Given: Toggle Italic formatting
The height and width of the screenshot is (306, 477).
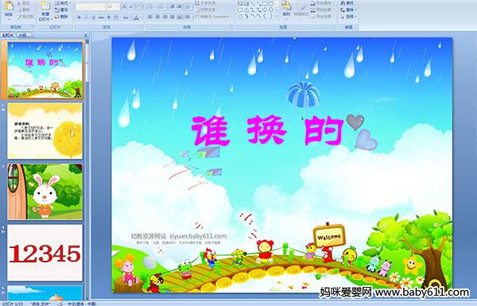Looking at the screenshot, I should coord(86,17).
